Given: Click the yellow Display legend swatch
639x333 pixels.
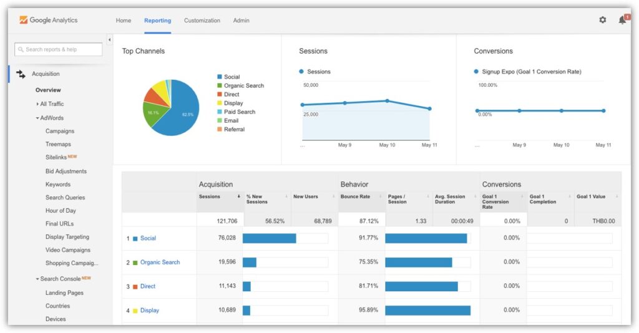Looking at the screenshot, I should (220, 103).
